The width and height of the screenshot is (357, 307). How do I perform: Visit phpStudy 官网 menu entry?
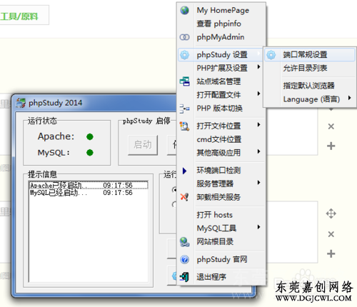click(x=222, y=259)
